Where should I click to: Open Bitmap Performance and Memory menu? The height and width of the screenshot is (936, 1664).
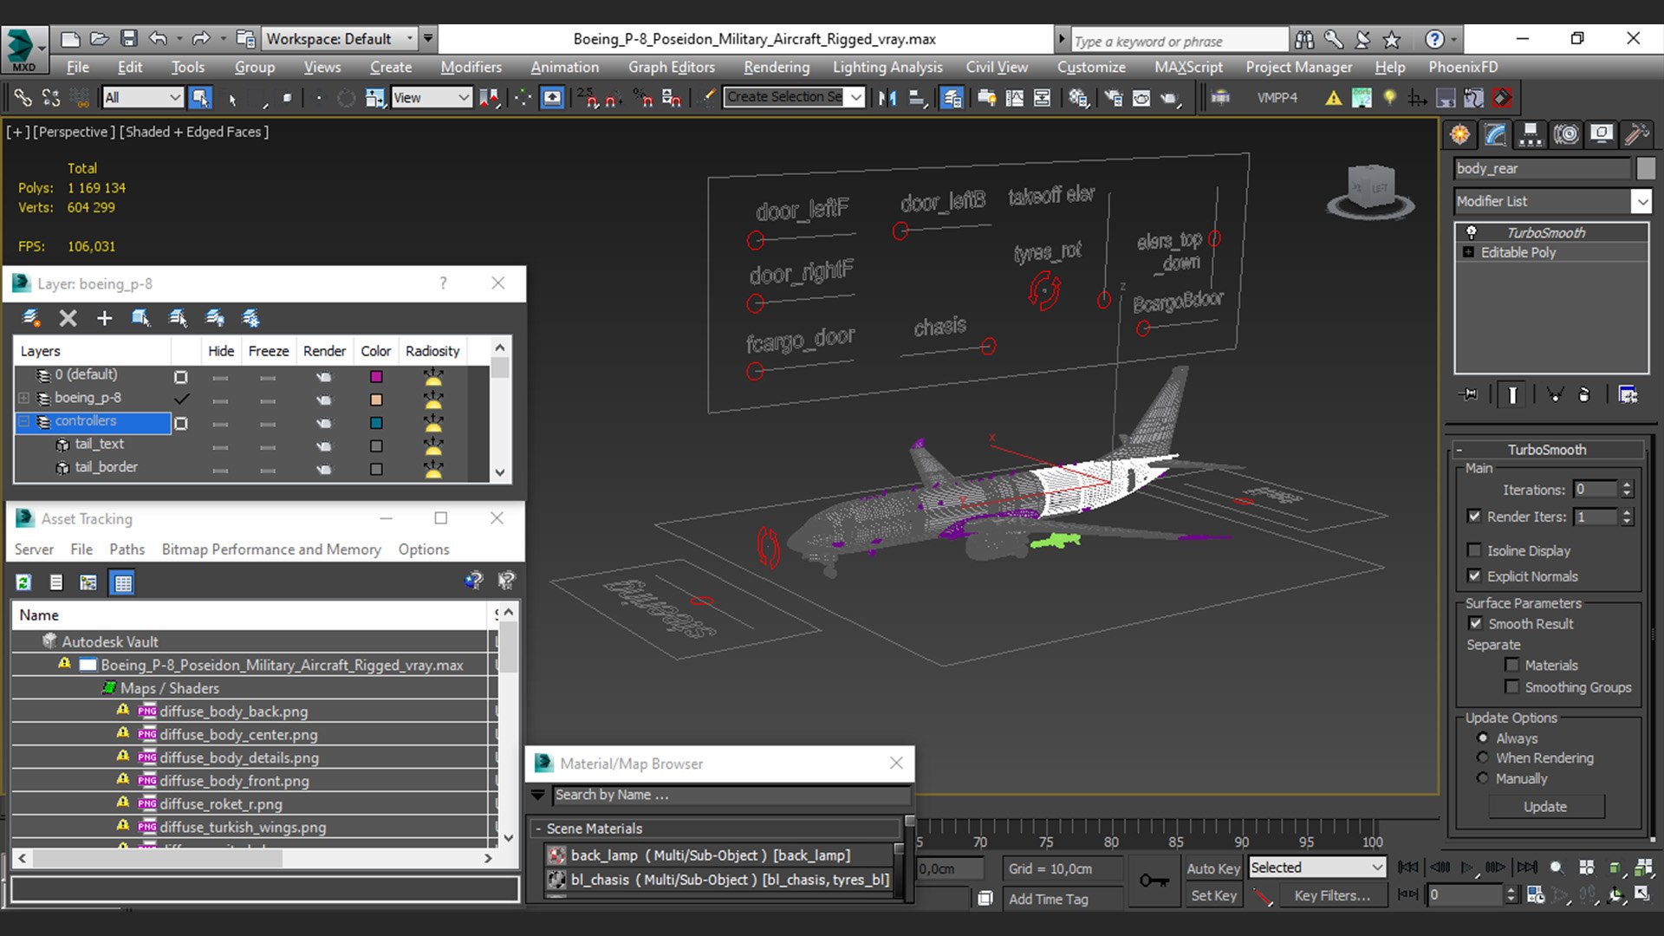point(271,549)
